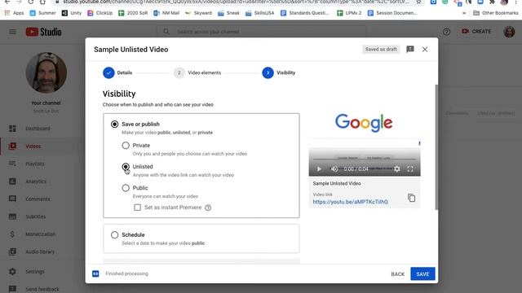The width and height of the screenshot is (522, 293).
Task: Select the Private visibility radio button
Action: [126, 146]
